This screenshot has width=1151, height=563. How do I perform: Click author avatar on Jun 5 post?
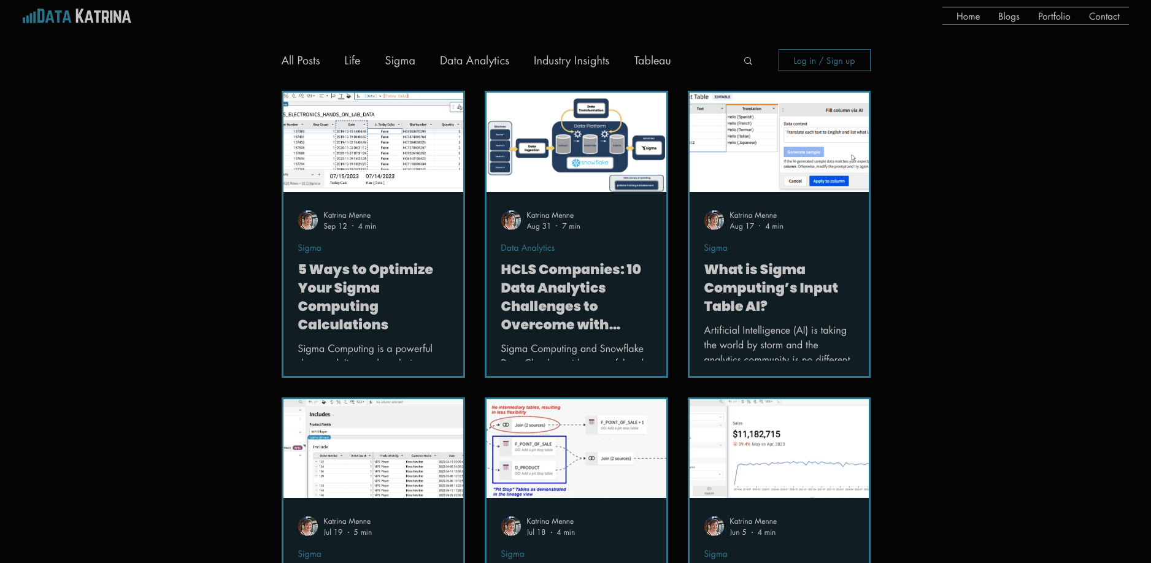[714, 526]
